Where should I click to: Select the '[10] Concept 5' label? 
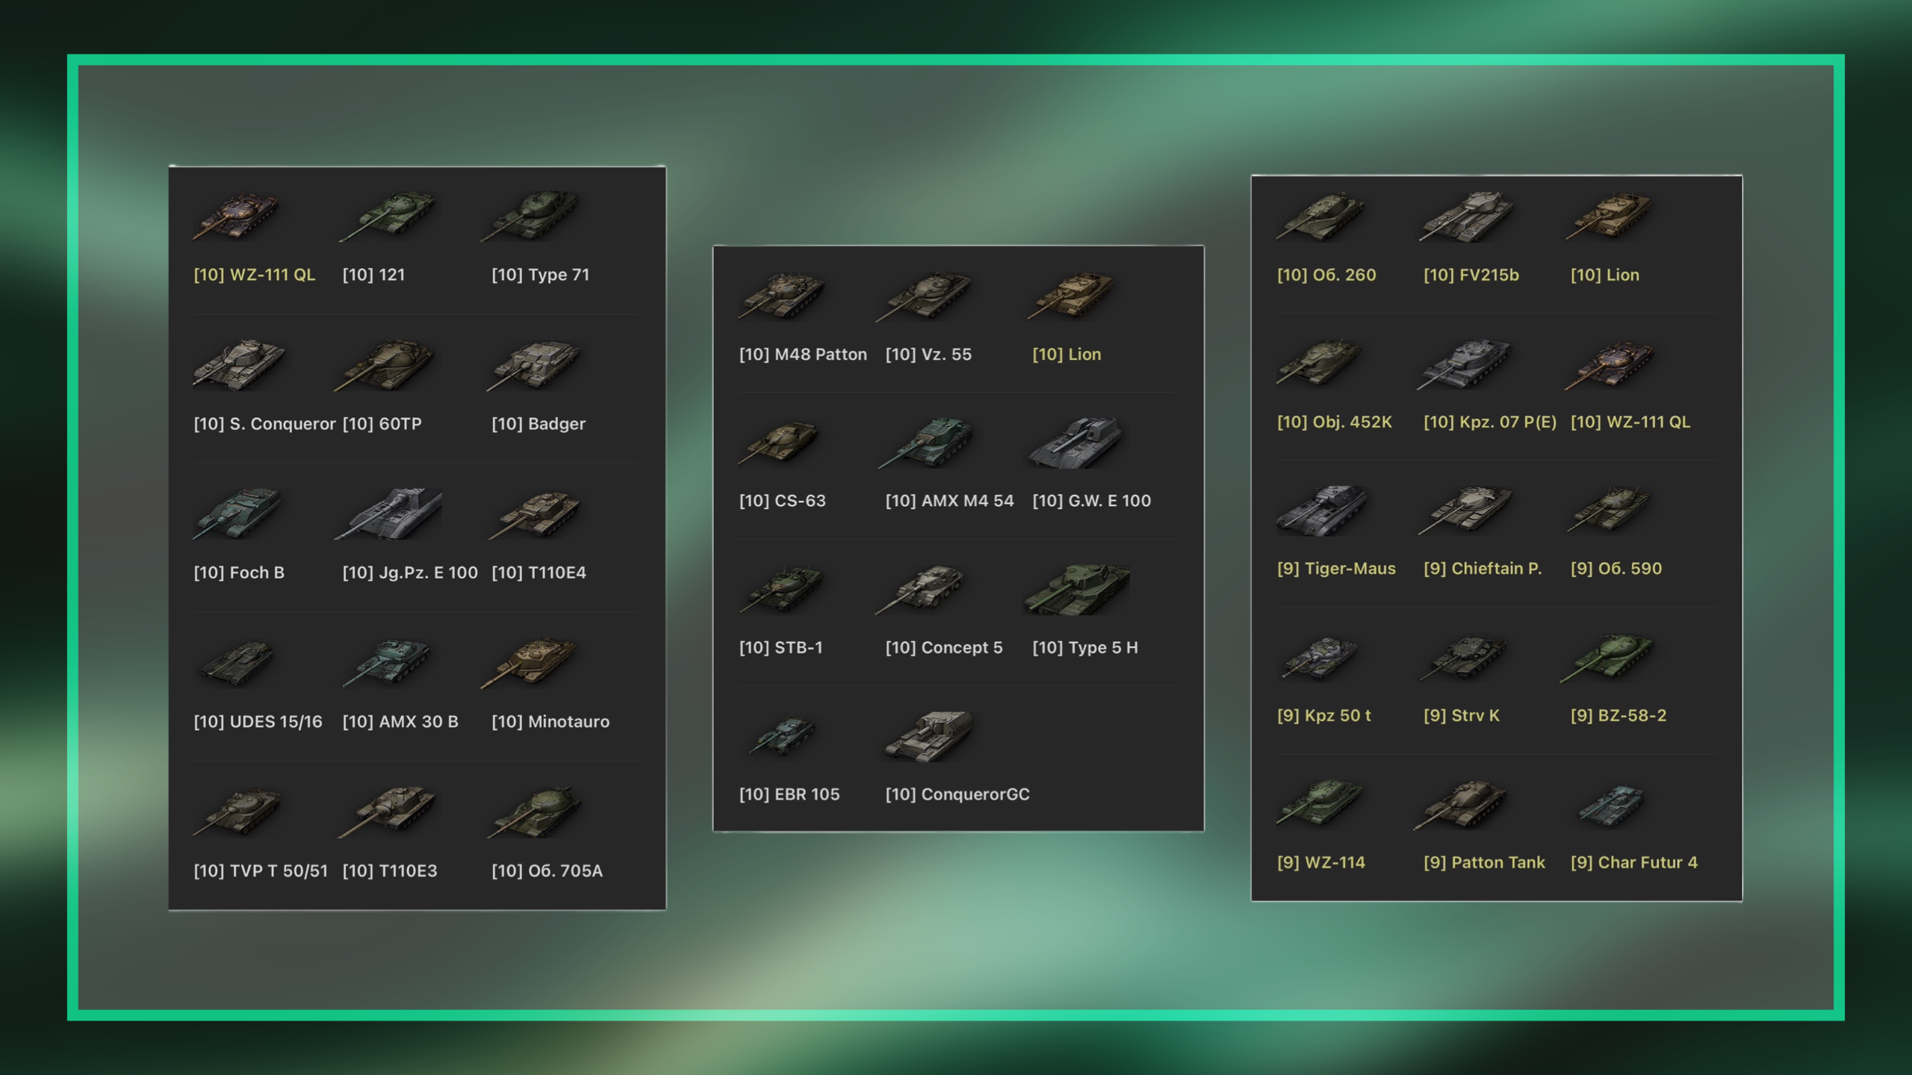[944, 648]
